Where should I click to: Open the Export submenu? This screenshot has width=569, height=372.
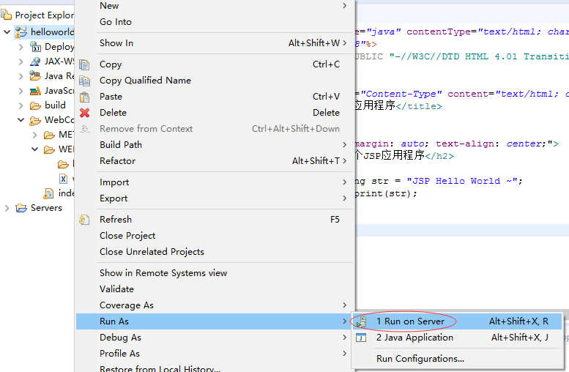click(214, 198)
